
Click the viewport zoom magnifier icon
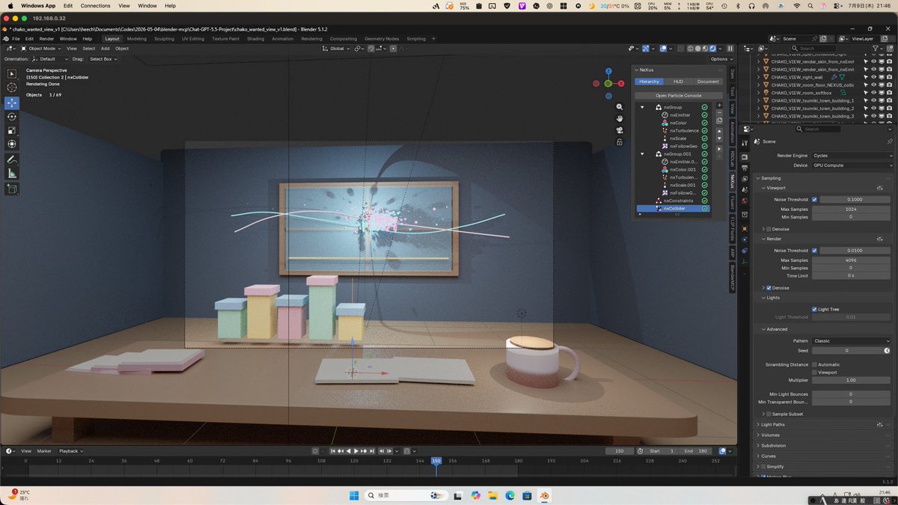point(620,107)
